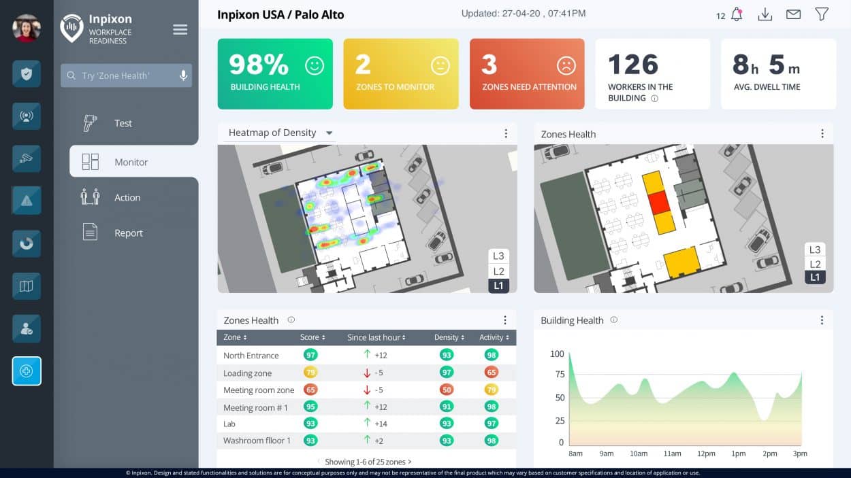This screenshot has height=478, width=851.
Task: Click the shield security sidebar icon
Action: (x=27, y=73)
